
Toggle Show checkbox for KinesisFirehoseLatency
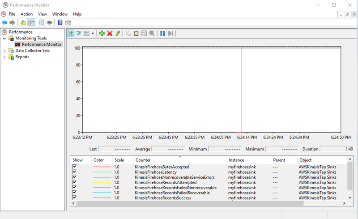click(74, 172)
